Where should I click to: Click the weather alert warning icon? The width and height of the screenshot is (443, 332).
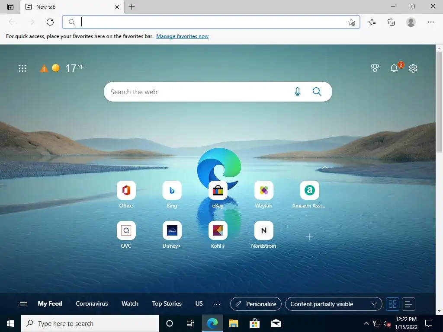click(44, 68)
